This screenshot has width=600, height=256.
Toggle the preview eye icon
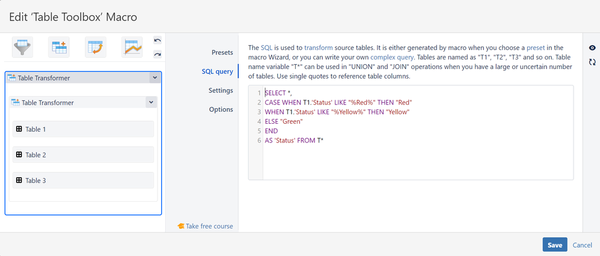coord(592,48)
